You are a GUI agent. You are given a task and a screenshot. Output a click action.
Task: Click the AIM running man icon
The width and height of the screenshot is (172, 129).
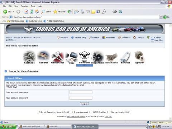pyautogui.click(x=104, y=11)
